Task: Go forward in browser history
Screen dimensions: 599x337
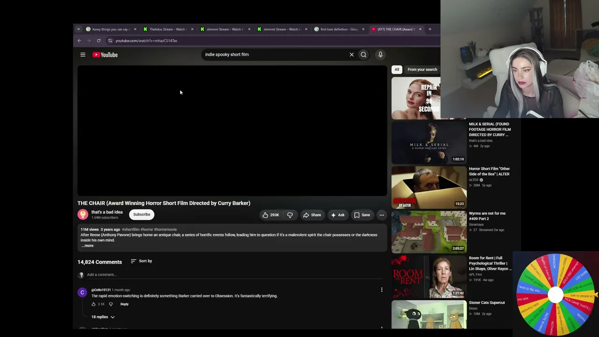Action: point(89,41)
